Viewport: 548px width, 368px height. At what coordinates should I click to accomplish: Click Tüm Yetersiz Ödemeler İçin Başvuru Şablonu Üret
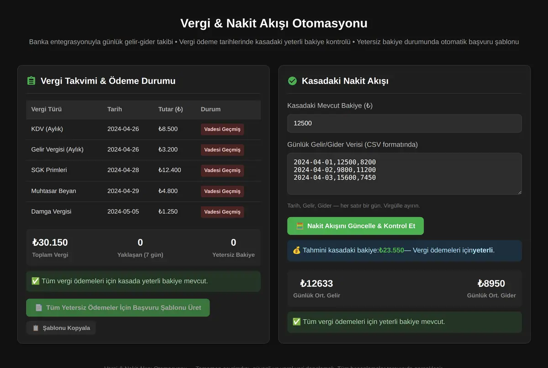[118, 308]
